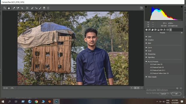Open Task View on the taskbar
The width and height of the screenshot is (186, 104).
coord(16,101)
